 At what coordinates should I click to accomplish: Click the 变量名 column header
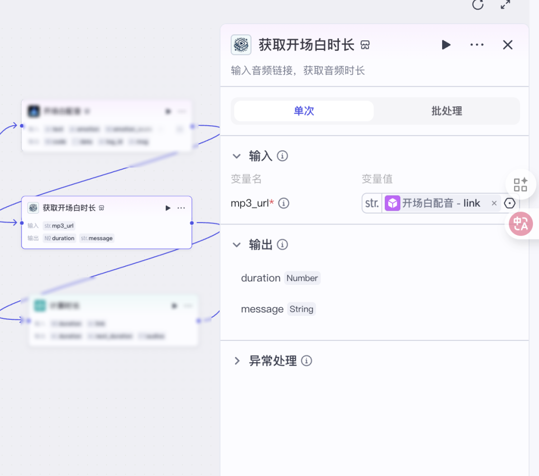pos(246,179)
